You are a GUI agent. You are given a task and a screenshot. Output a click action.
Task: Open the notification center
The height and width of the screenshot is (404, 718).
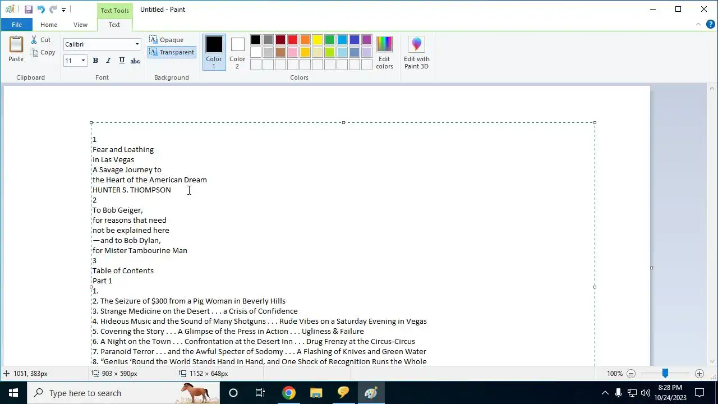pyautogui.click(x=700, y=393)
